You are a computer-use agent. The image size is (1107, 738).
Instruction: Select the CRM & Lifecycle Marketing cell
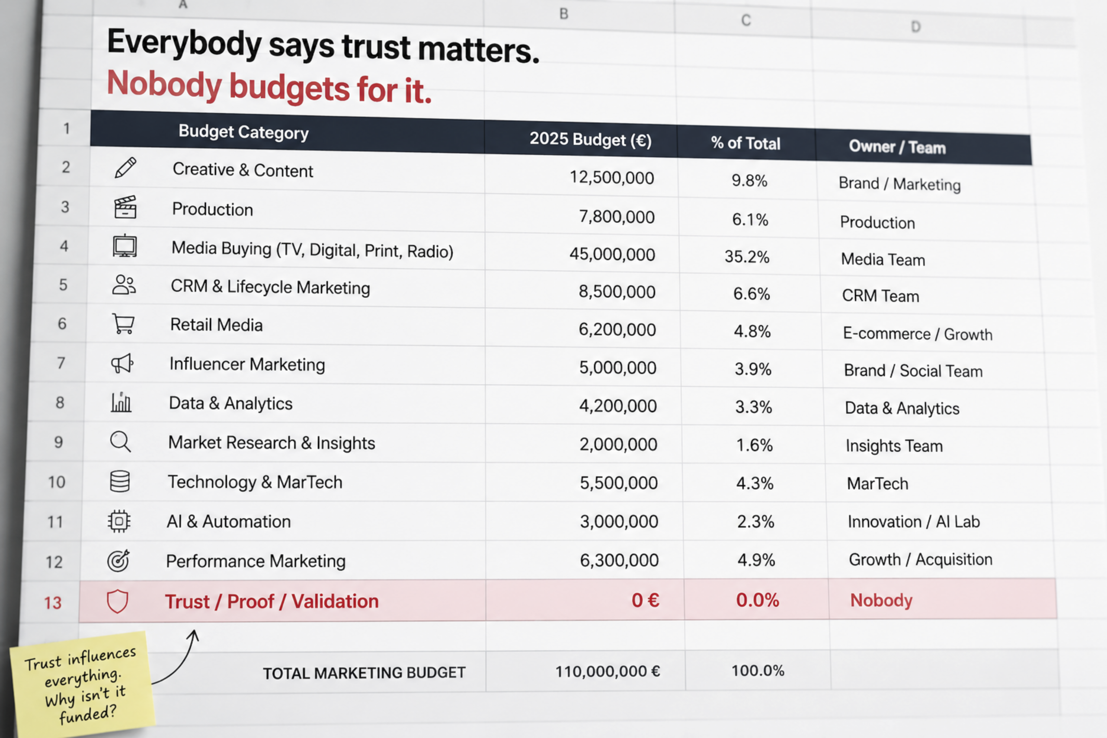coord(286,287)
